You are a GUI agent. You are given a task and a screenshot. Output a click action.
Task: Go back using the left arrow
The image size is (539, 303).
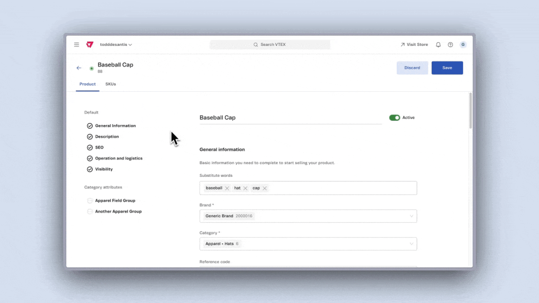point(79,68)
